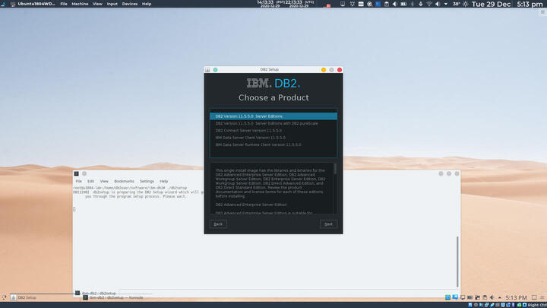Click the guest tray volume icon
The width and height of the screenshot is (547, 308).
click(492, 297)
